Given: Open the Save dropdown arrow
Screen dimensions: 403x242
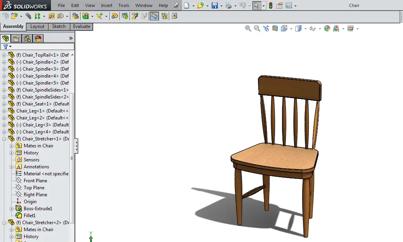Looking at the screenshot, I should (222, 6).
